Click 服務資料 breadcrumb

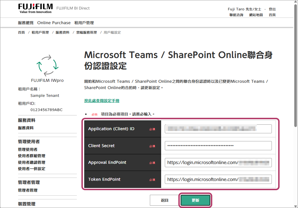pos(62,32)
